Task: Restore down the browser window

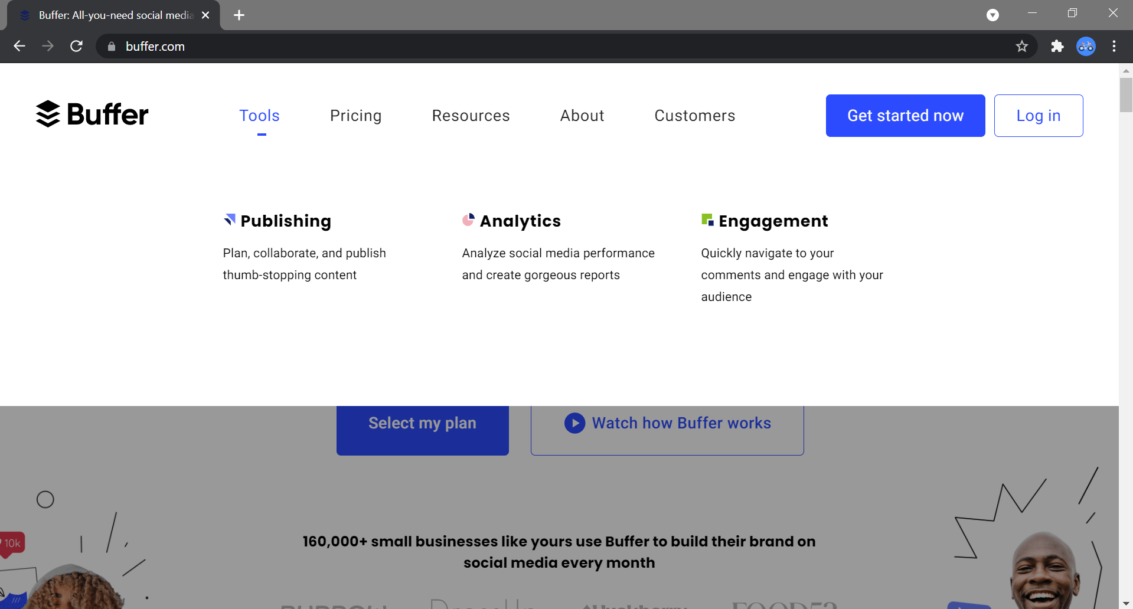Action: click(x=1072, y=13)
